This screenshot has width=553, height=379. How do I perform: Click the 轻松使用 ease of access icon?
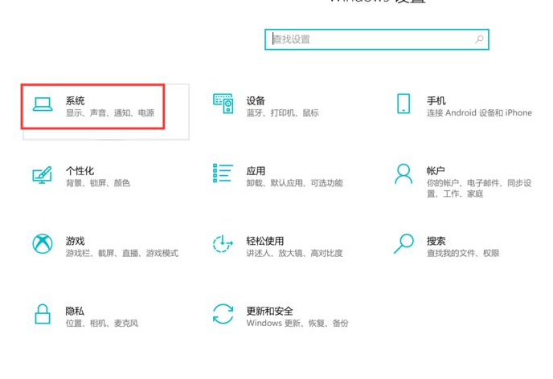[223, 244]
